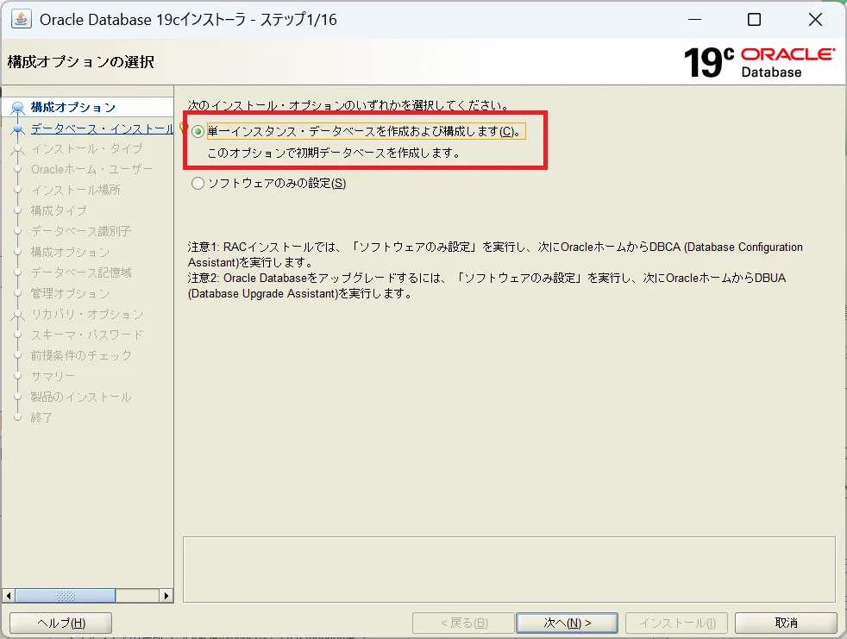Click the 構成タイプ step label
The width and height of the screenshot is (847, 639).
coord(59,210)
